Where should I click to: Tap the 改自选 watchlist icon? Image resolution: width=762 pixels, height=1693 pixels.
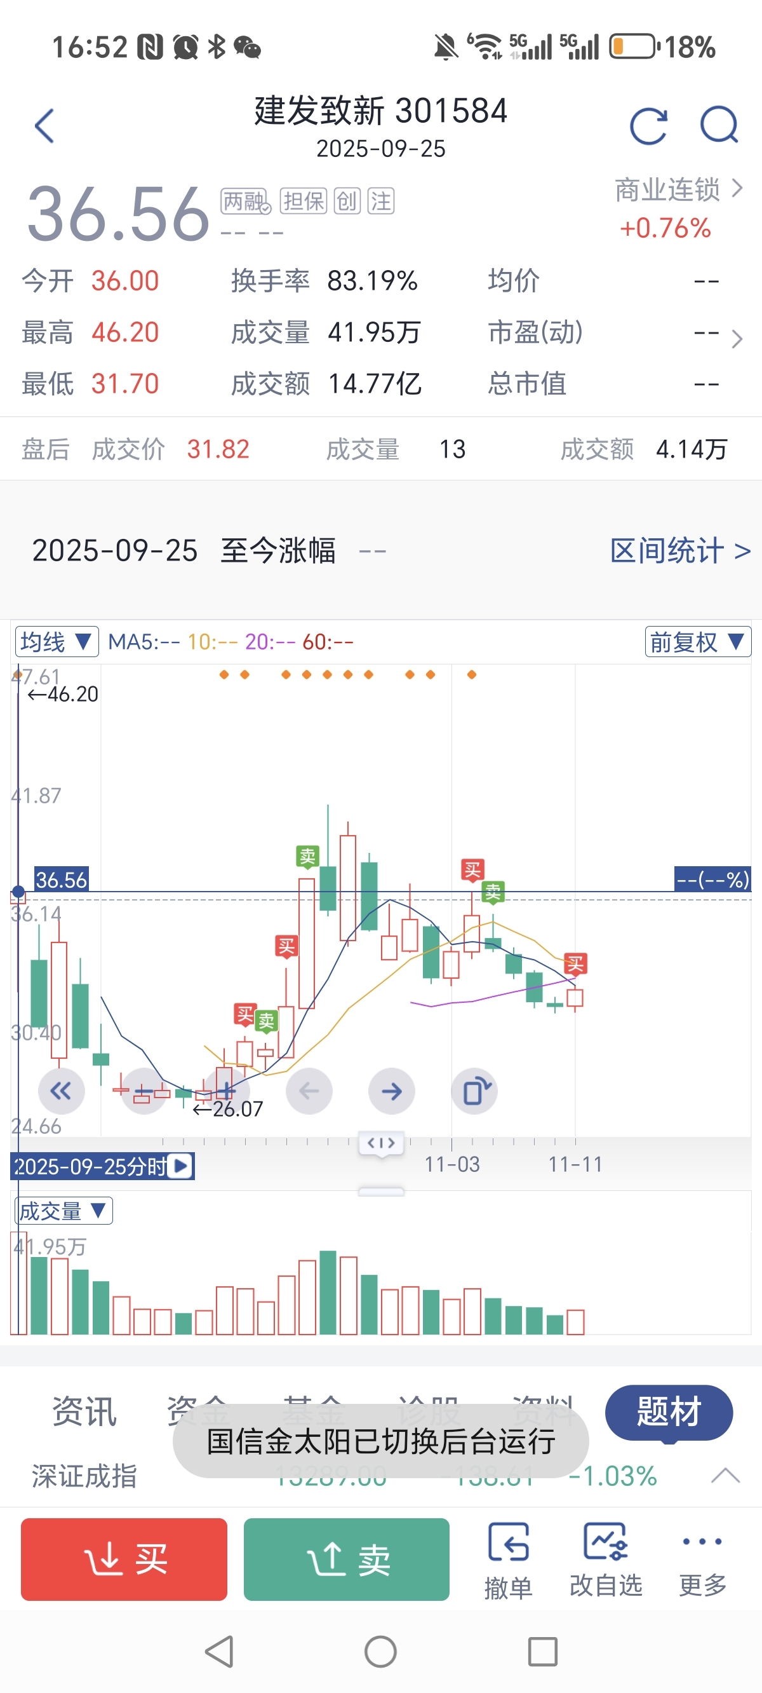point(606,1559)
